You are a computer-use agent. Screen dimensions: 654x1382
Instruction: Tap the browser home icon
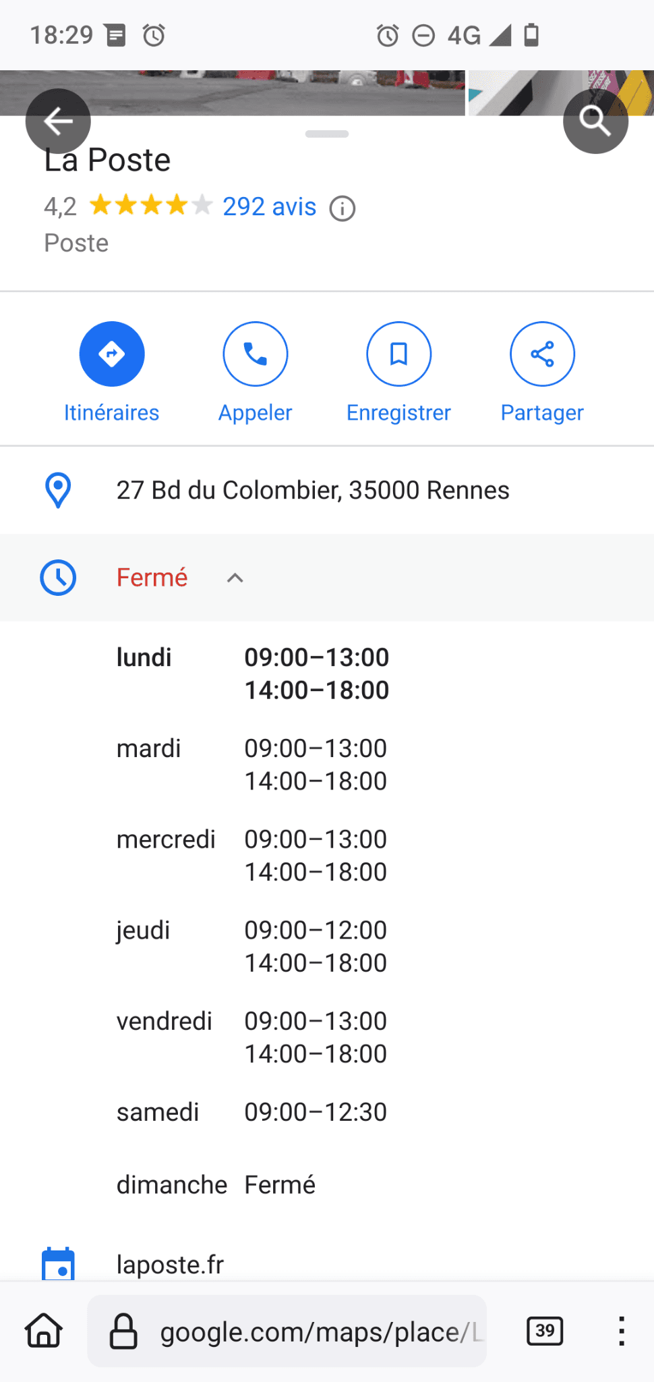pos(44,1331)
